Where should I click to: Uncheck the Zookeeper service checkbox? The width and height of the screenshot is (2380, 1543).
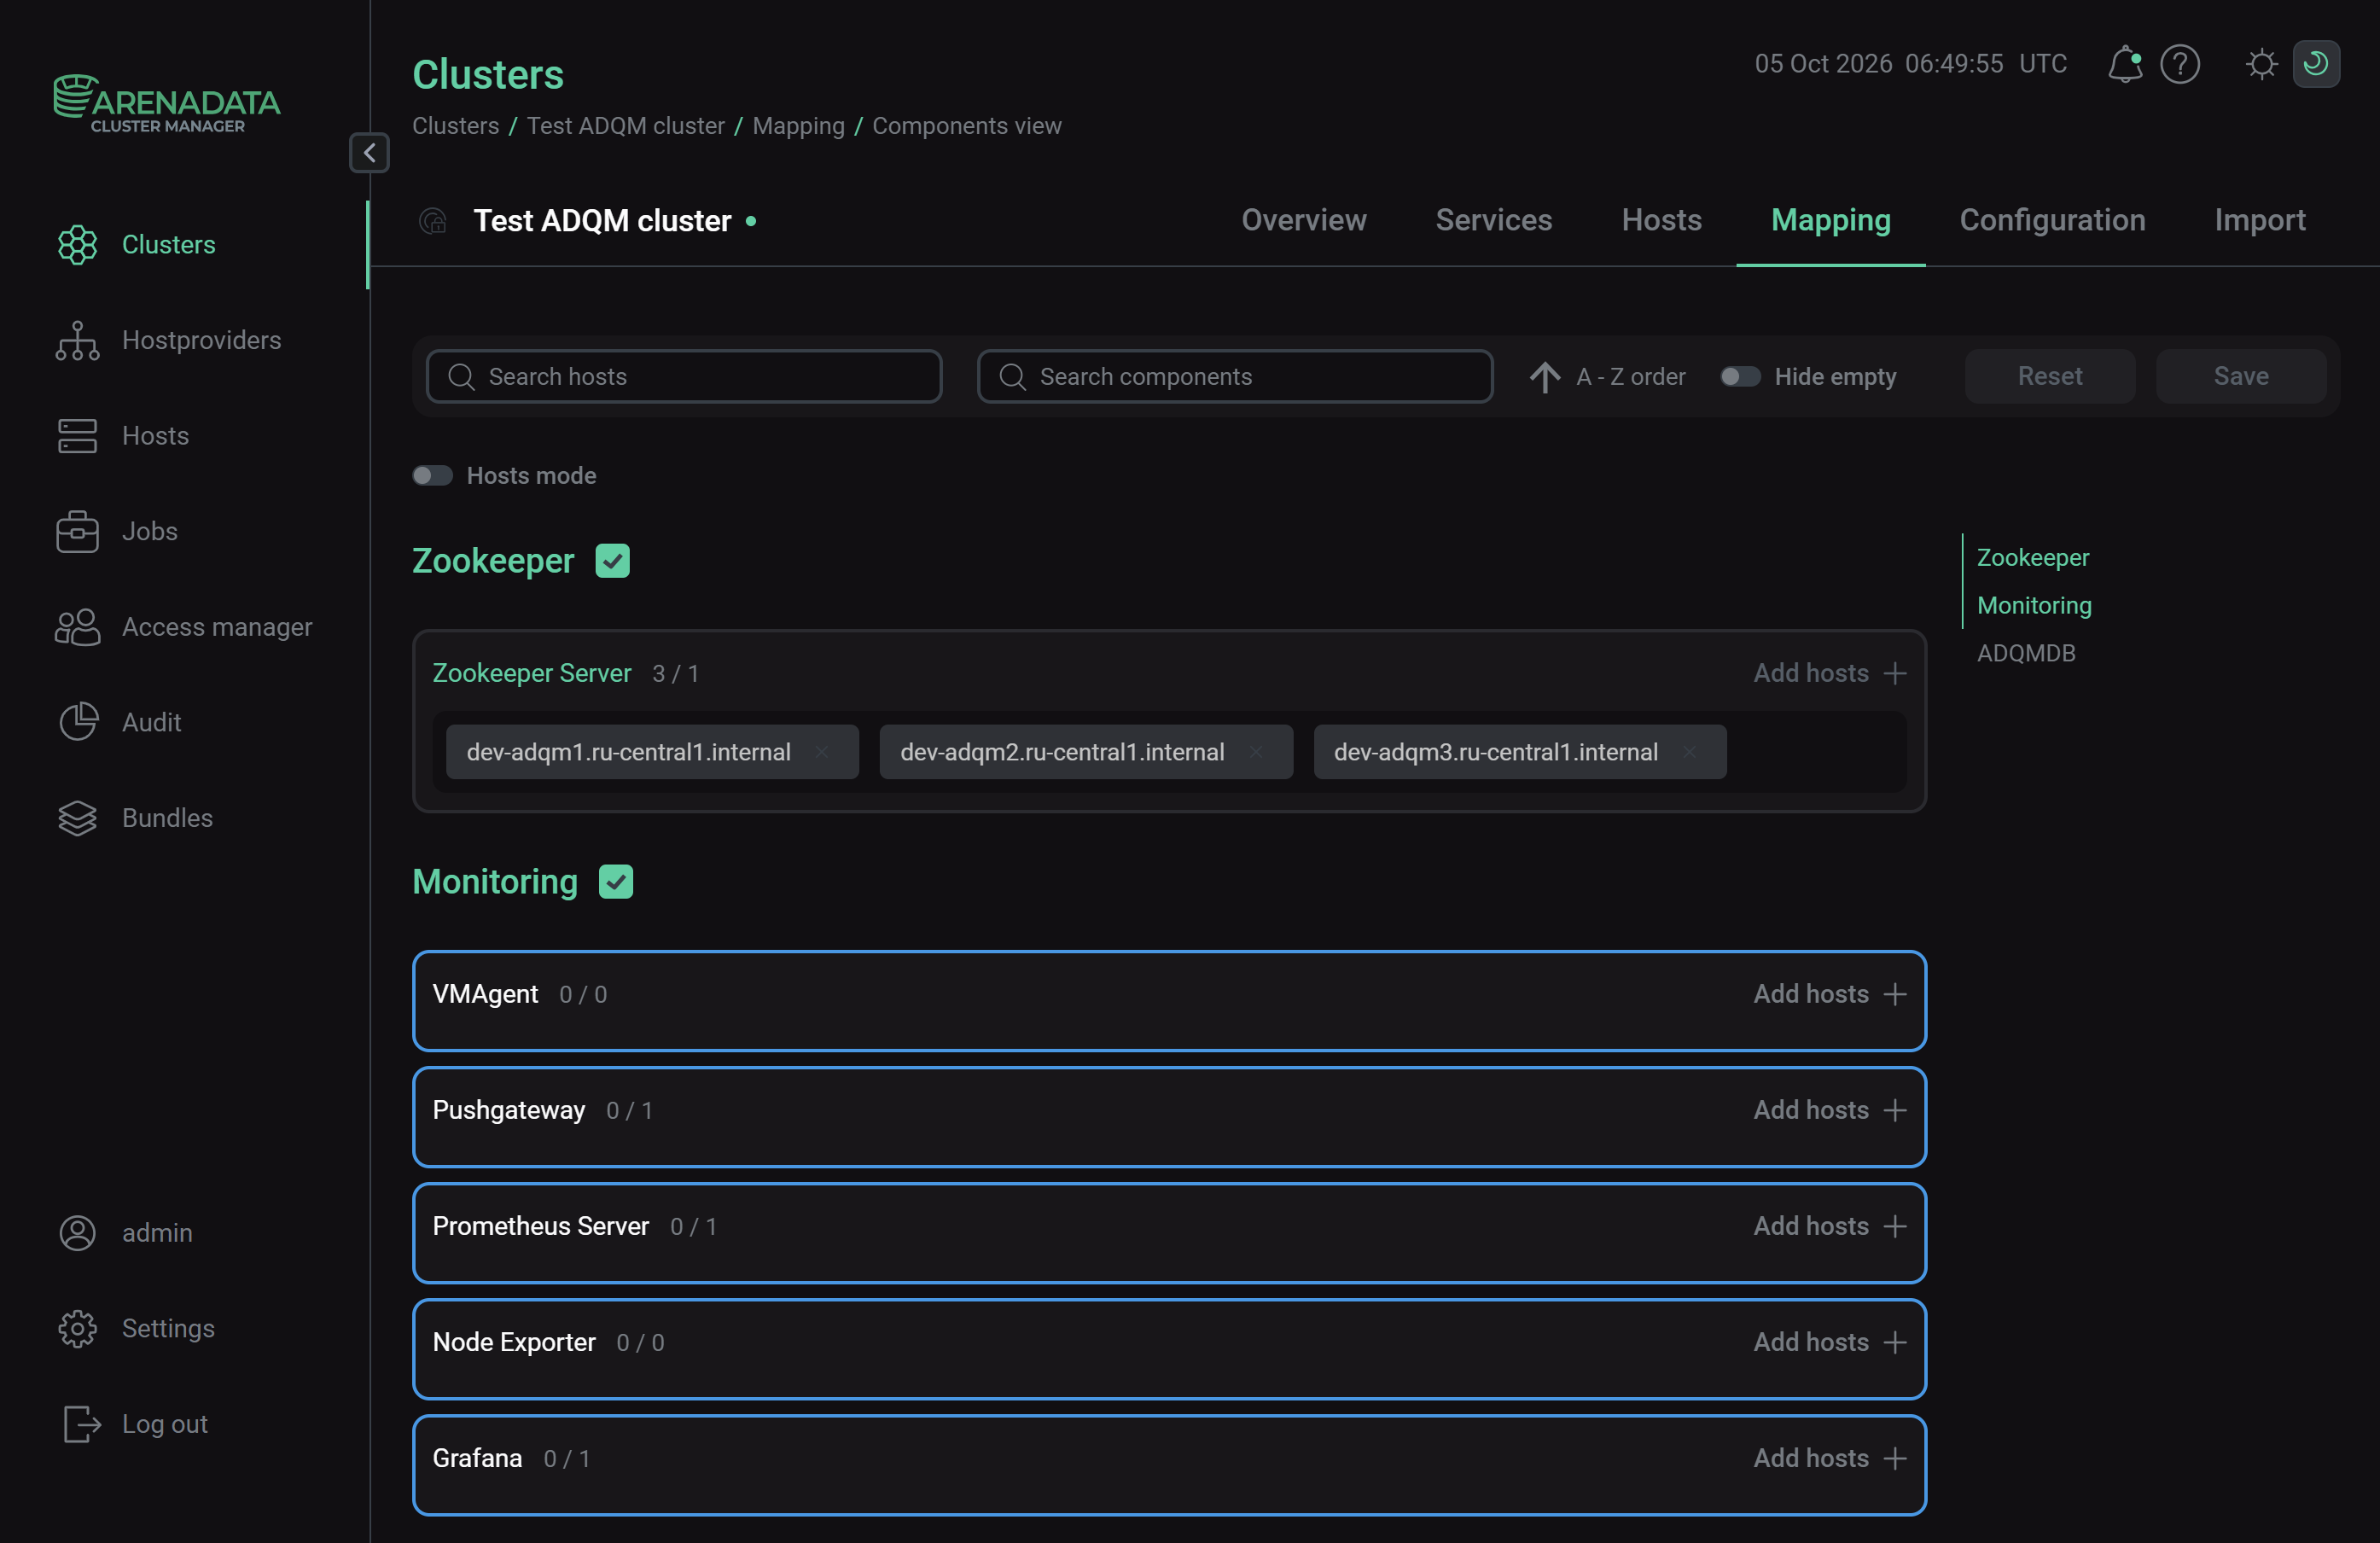pyautogui.click(x=613, y=561)
